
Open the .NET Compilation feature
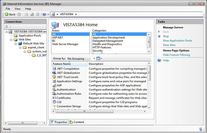pyautogui.click(x=68, y=68)
